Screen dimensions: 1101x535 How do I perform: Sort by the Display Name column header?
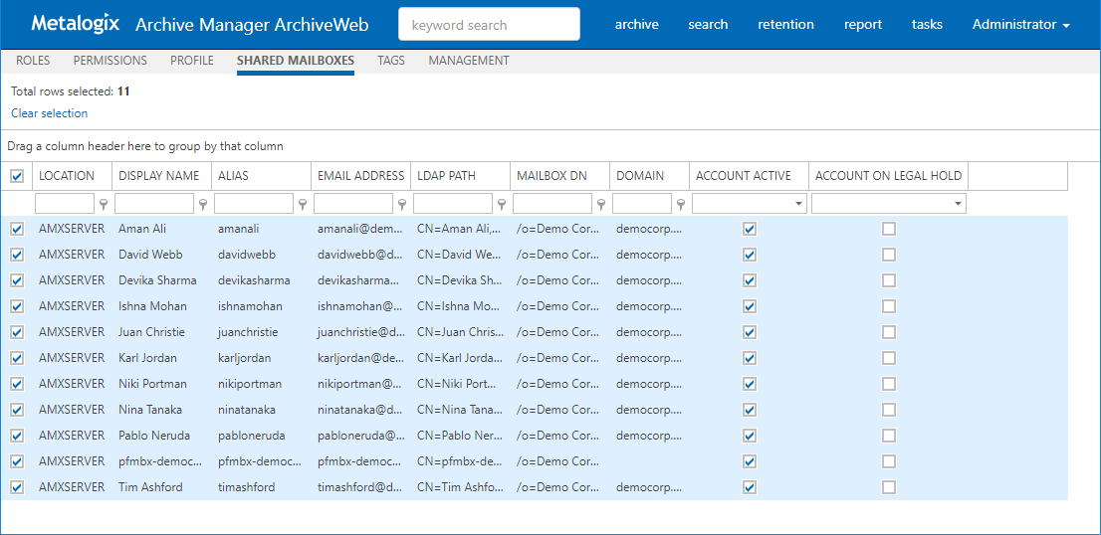pyautogui.click(x=159, y=176)
